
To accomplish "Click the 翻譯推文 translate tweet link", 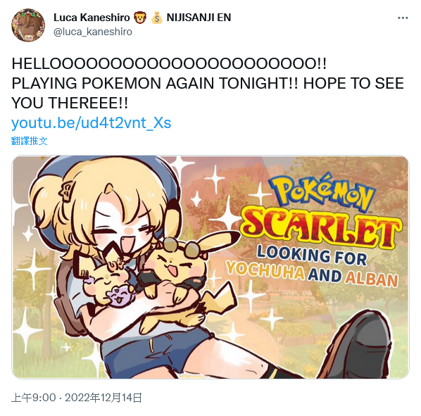I will click(x=30, y=141).
